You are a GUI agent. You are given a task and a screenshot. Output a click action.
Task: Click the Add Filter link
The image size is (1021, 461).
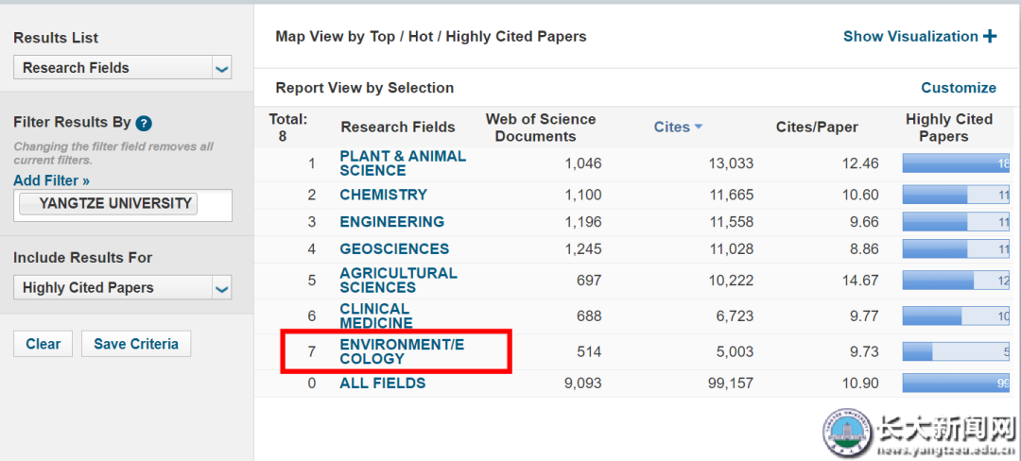(51, 180)
